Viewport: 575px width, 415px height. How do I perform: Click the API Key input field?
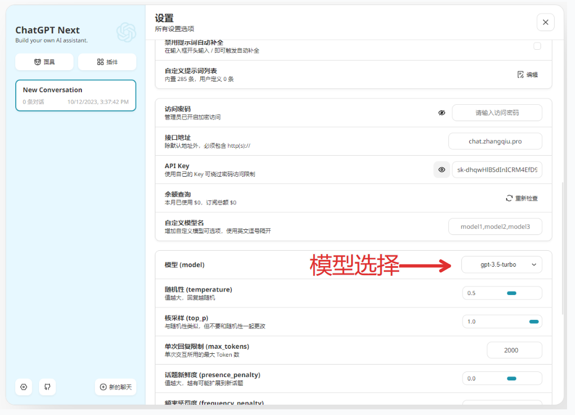pyautogui.click(x=496, y=170)
